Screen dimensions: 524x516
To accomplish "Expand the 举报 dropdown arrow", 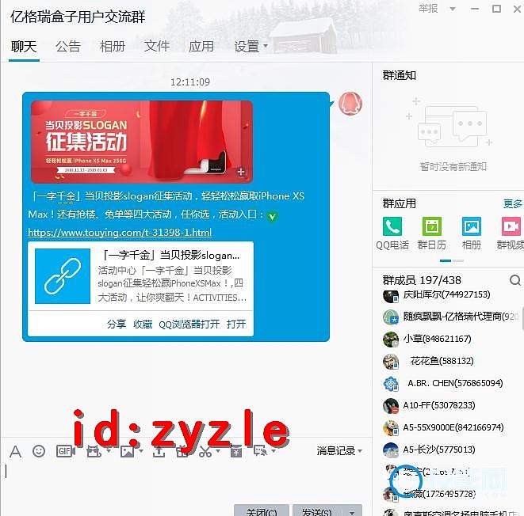I will (x=453, y=9).
